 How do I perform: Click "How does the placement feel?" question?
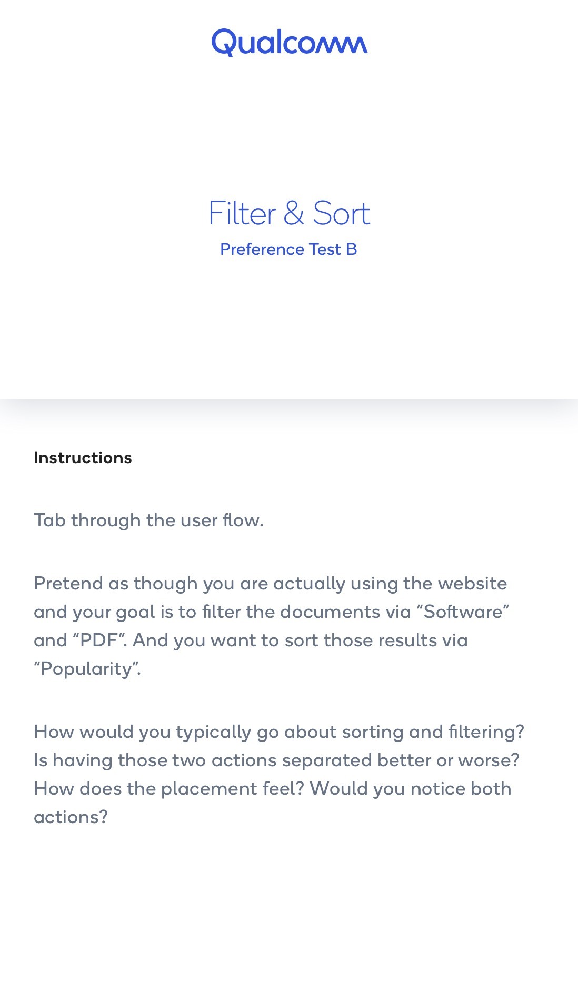click(169, 788)
